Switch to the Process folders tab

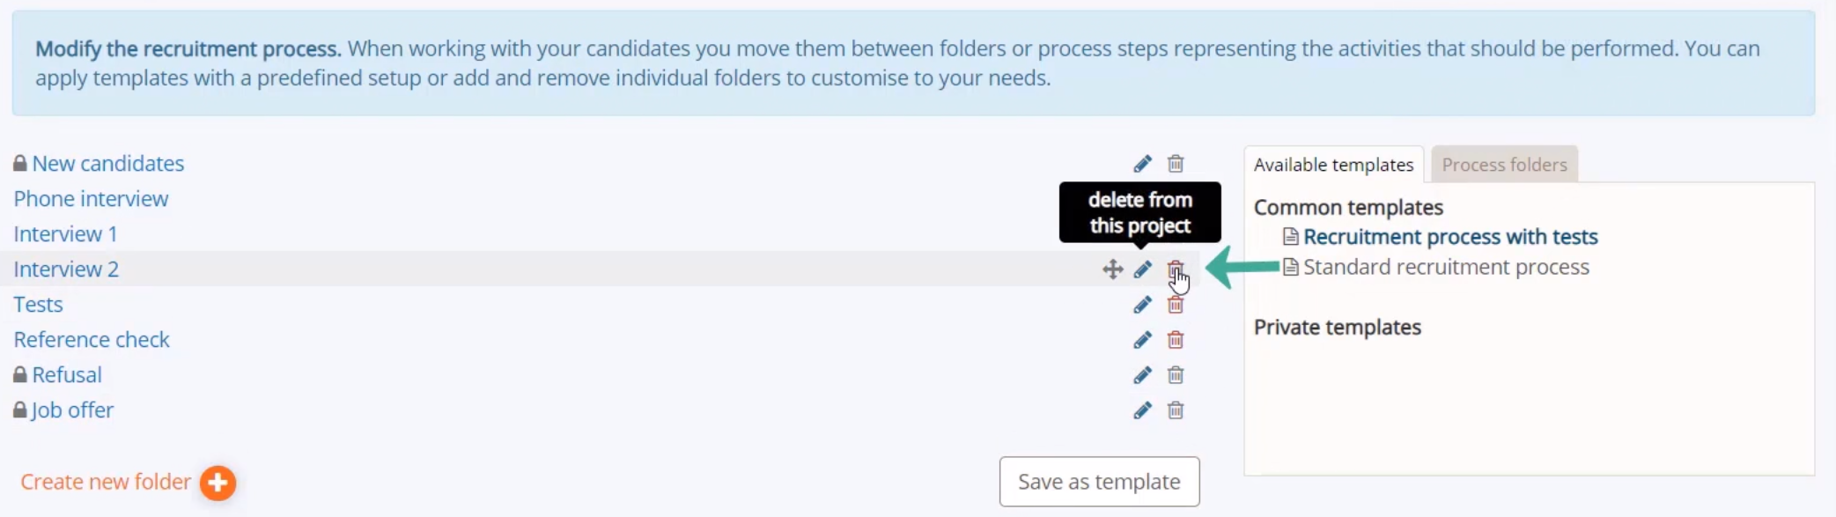1504,165
